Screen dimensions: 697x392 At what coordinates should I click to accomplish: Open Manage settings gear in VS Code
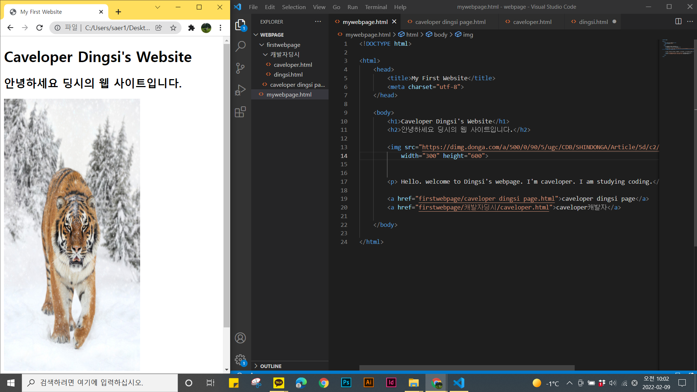click(240, 360)
